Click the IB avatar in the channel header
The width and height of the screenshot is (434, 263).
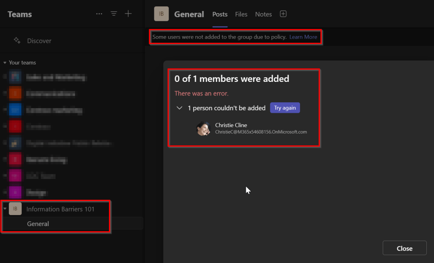(x=161, y=14)
